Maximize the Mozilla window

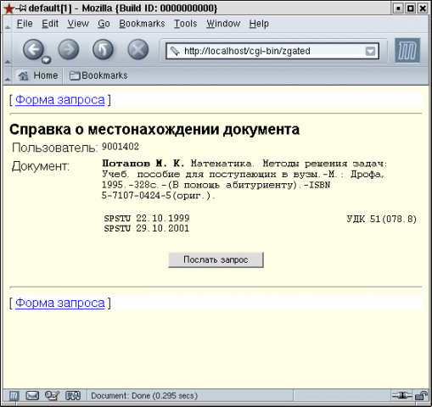[x=411, y=8]
